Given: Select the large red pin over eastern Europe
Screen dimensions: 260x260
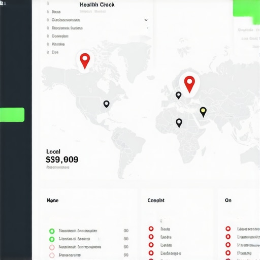Looking at the screenshot, I should (189, 84).
